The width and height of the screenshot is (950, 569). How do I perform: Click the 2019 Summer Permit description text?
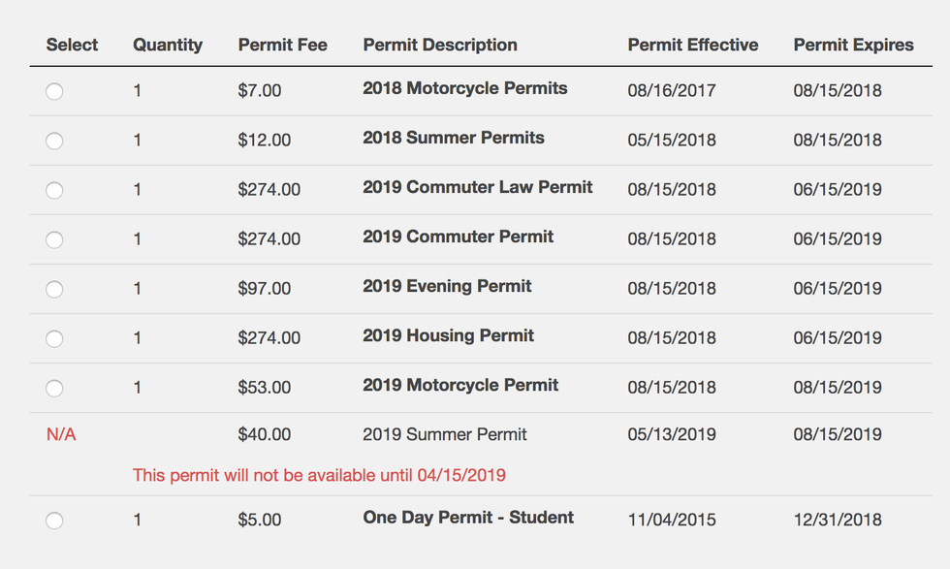click(x=445, y=435)
